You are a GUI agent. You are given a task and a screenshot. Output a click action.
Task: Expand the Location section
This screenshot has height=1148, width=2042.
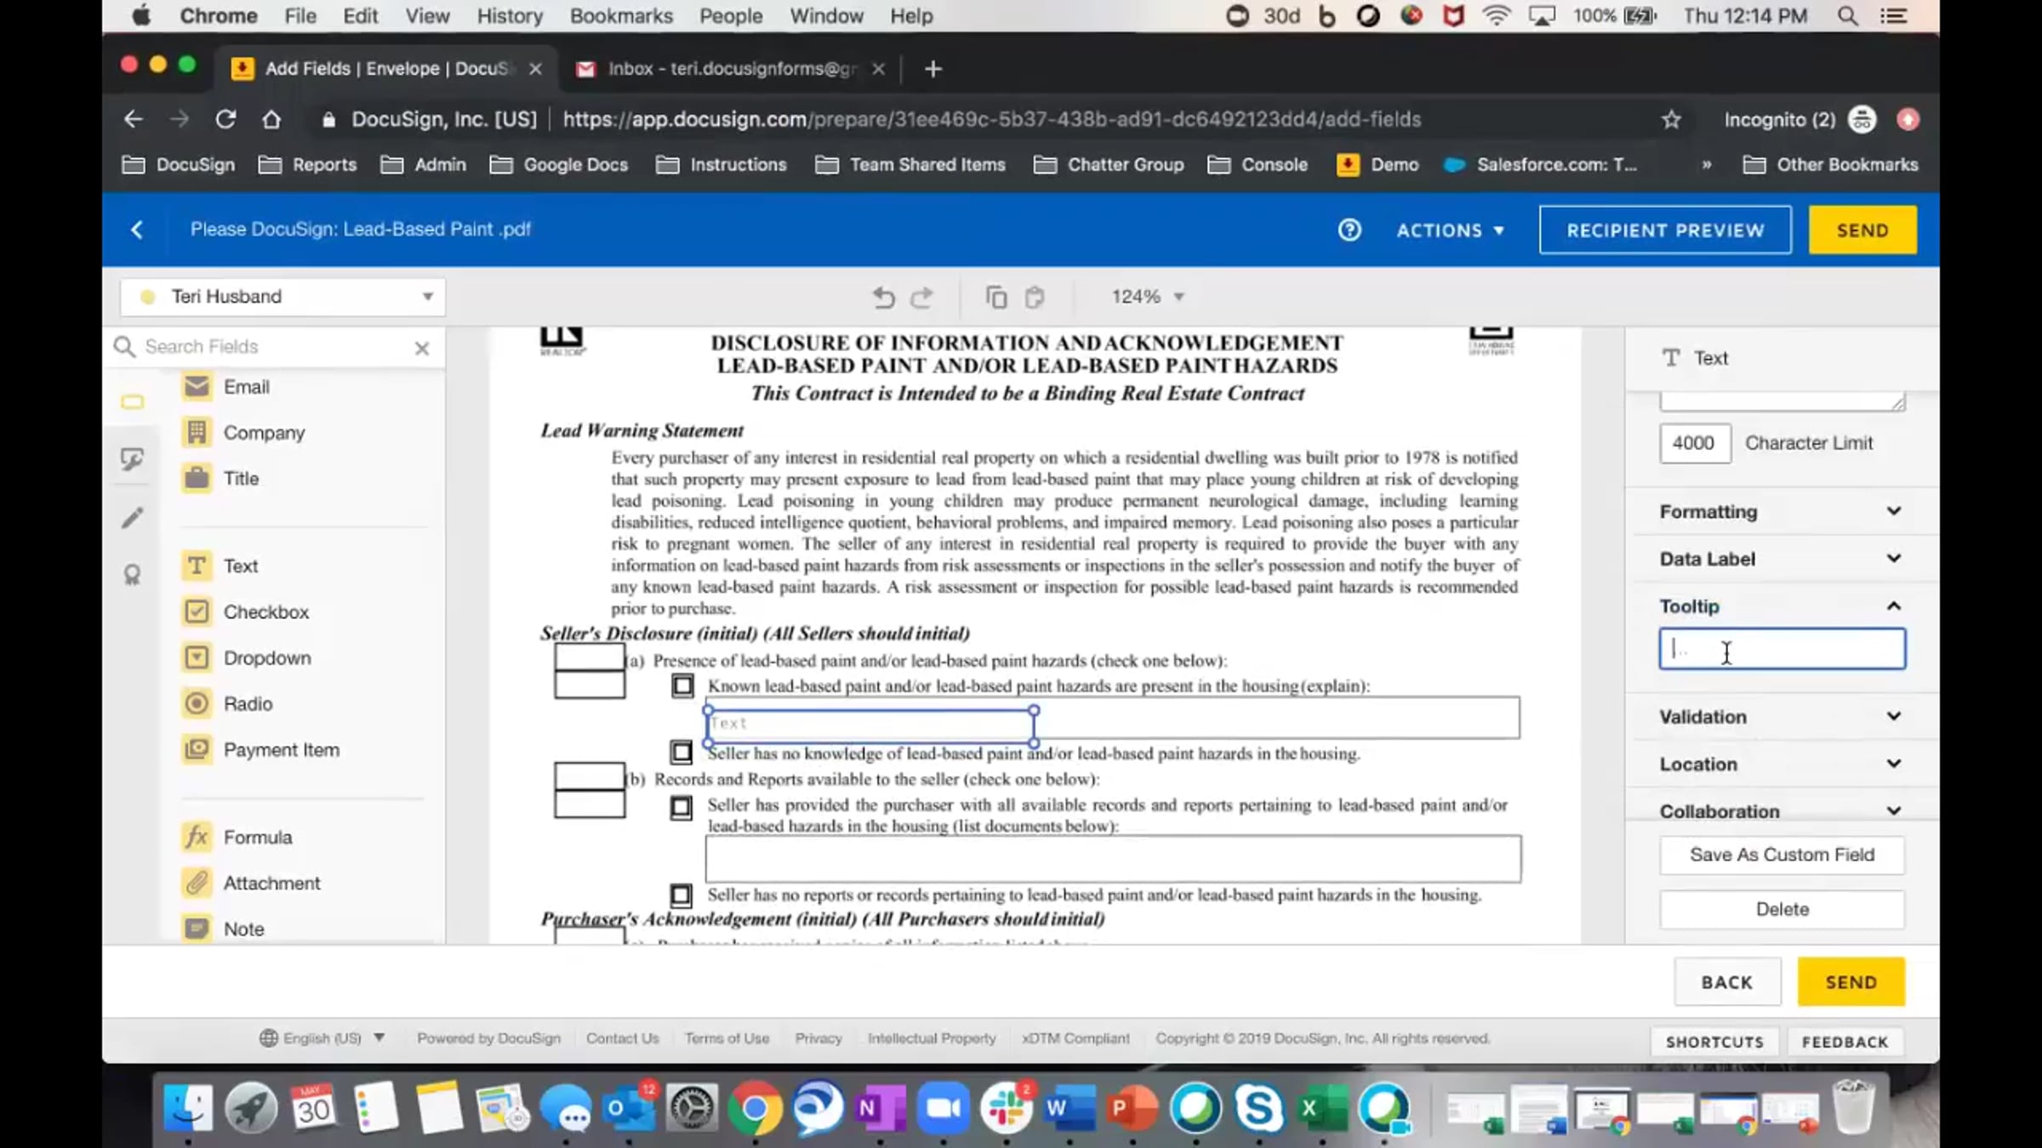point(1782,764)
